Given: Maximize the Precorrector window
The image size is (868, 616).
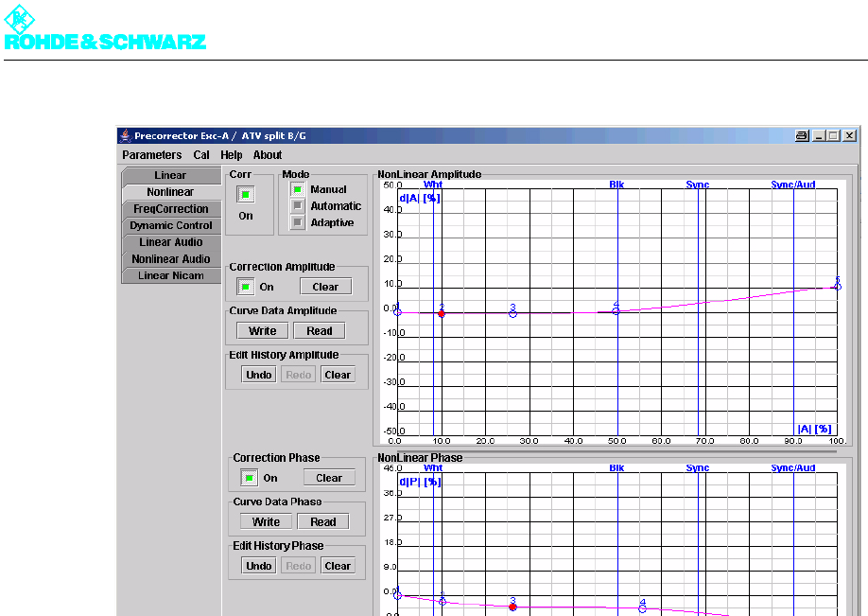Looking at the screenshot, I should 834,135.
